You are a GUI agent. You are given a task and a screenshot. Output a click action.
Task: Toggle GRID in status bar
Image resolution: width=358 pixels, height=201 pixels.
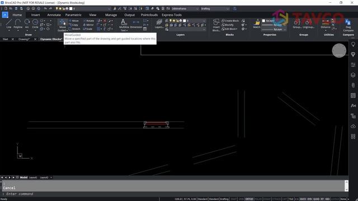click(241, 199)
